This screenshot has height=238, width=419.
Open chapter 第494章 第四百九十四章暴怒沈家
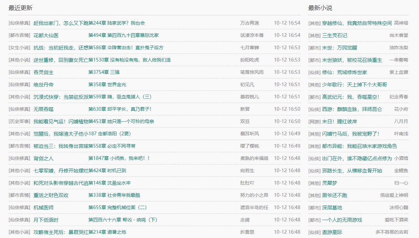click(123, 35)
